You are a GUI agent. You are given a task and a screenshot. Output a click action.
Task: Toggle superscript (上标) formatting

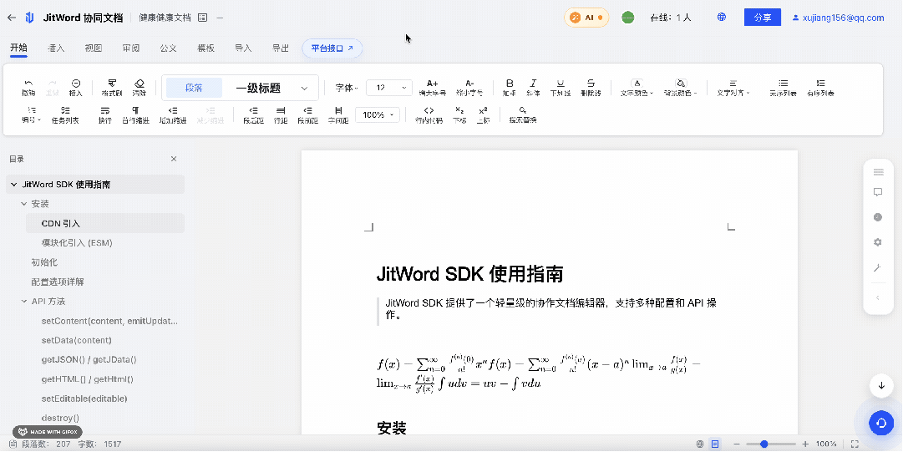click(x=483, y=114)
